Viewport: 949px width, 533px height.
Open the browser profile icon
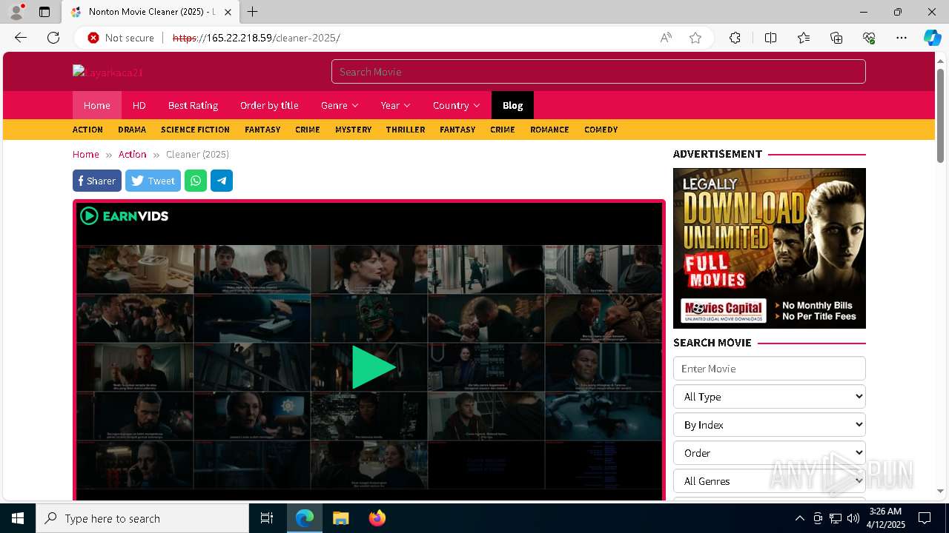click(x=16, y=12)
